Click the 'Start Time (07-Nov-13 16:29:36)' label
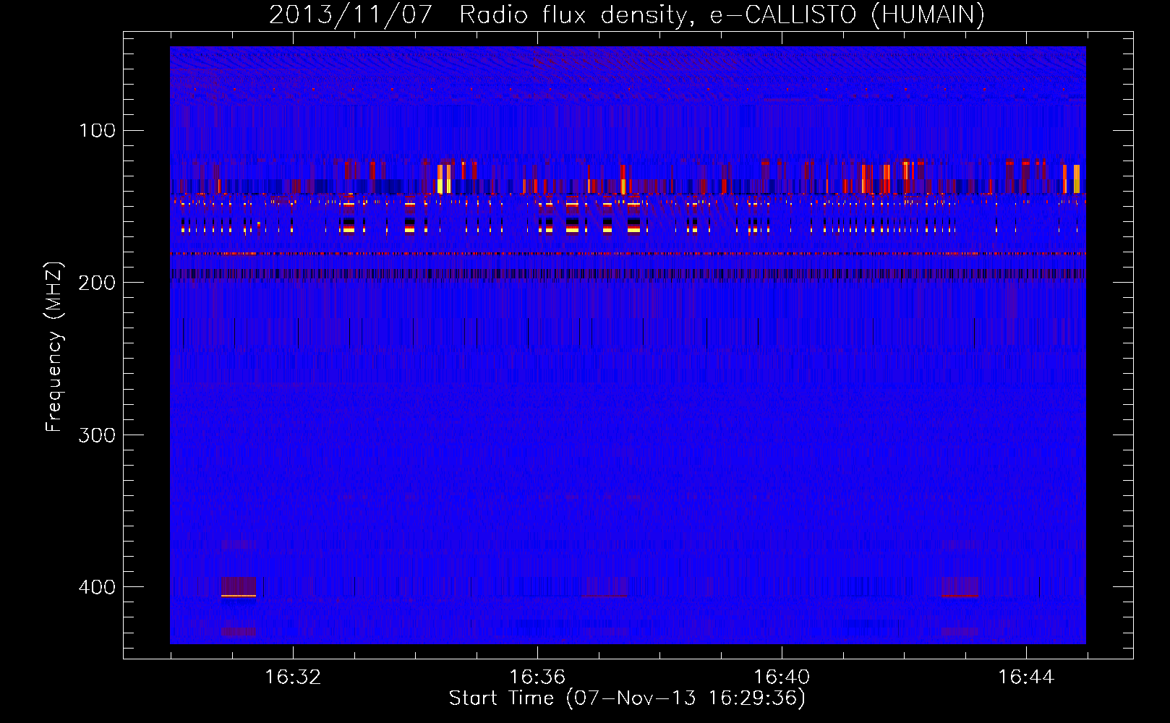 tap(627, 698)
